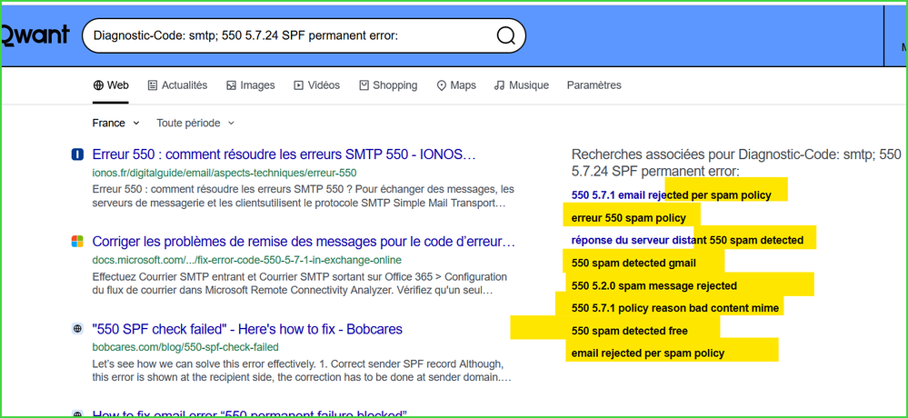
Task: Open "550 SPF check failed" Bobcares result
Action: pyautogui.click(x=247, y=329)
